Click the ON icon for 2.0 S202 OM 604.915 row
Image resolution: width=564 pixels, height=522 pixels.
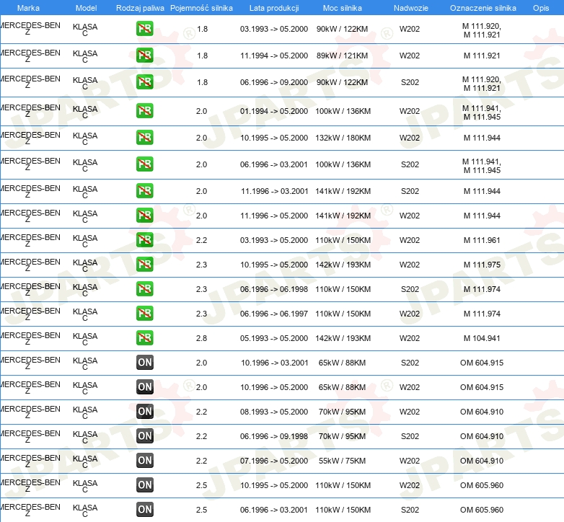(145, 363)
